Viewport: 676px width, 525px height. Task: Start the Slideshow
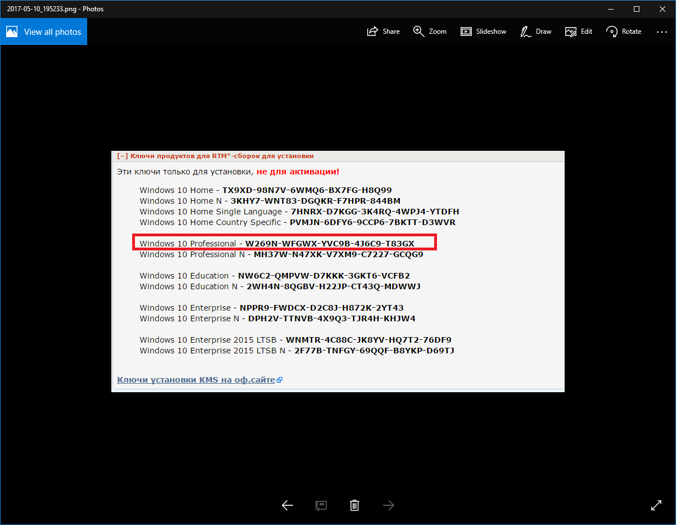coord(483,32)
